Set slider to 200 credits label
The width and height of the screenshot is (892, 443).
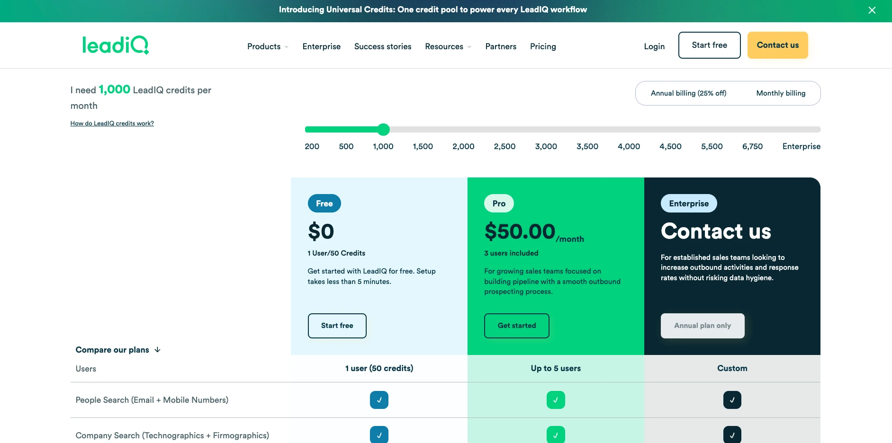click(x=312, y=146)
